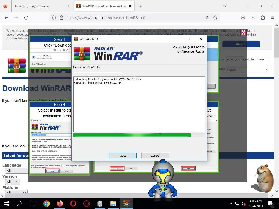Open notification center icon

click(271, 204)
